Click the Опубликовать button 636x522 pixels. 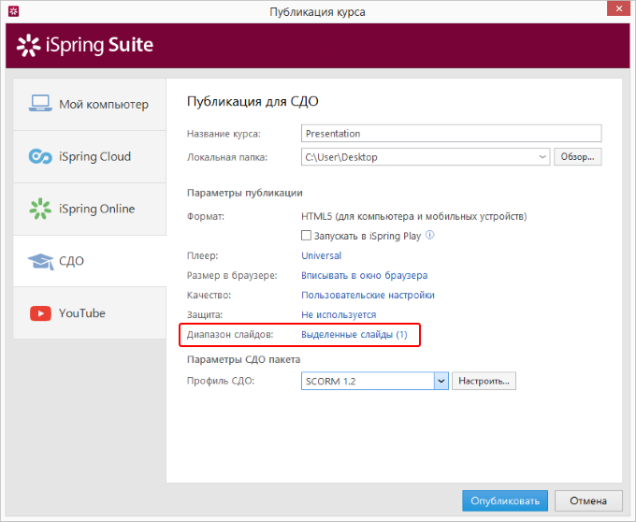coord(505,500)
